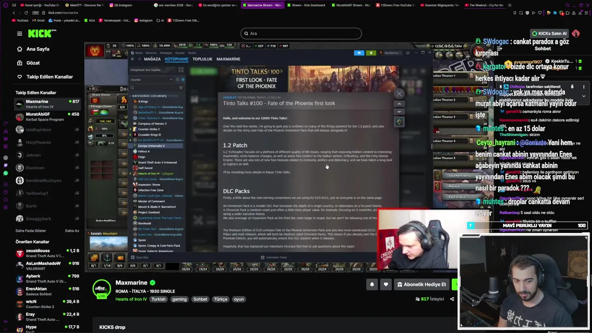Open Steam MAĞAZA tab in stream
Image resolution: width=592 pixels, height=333 pixels.
point(152,59)
